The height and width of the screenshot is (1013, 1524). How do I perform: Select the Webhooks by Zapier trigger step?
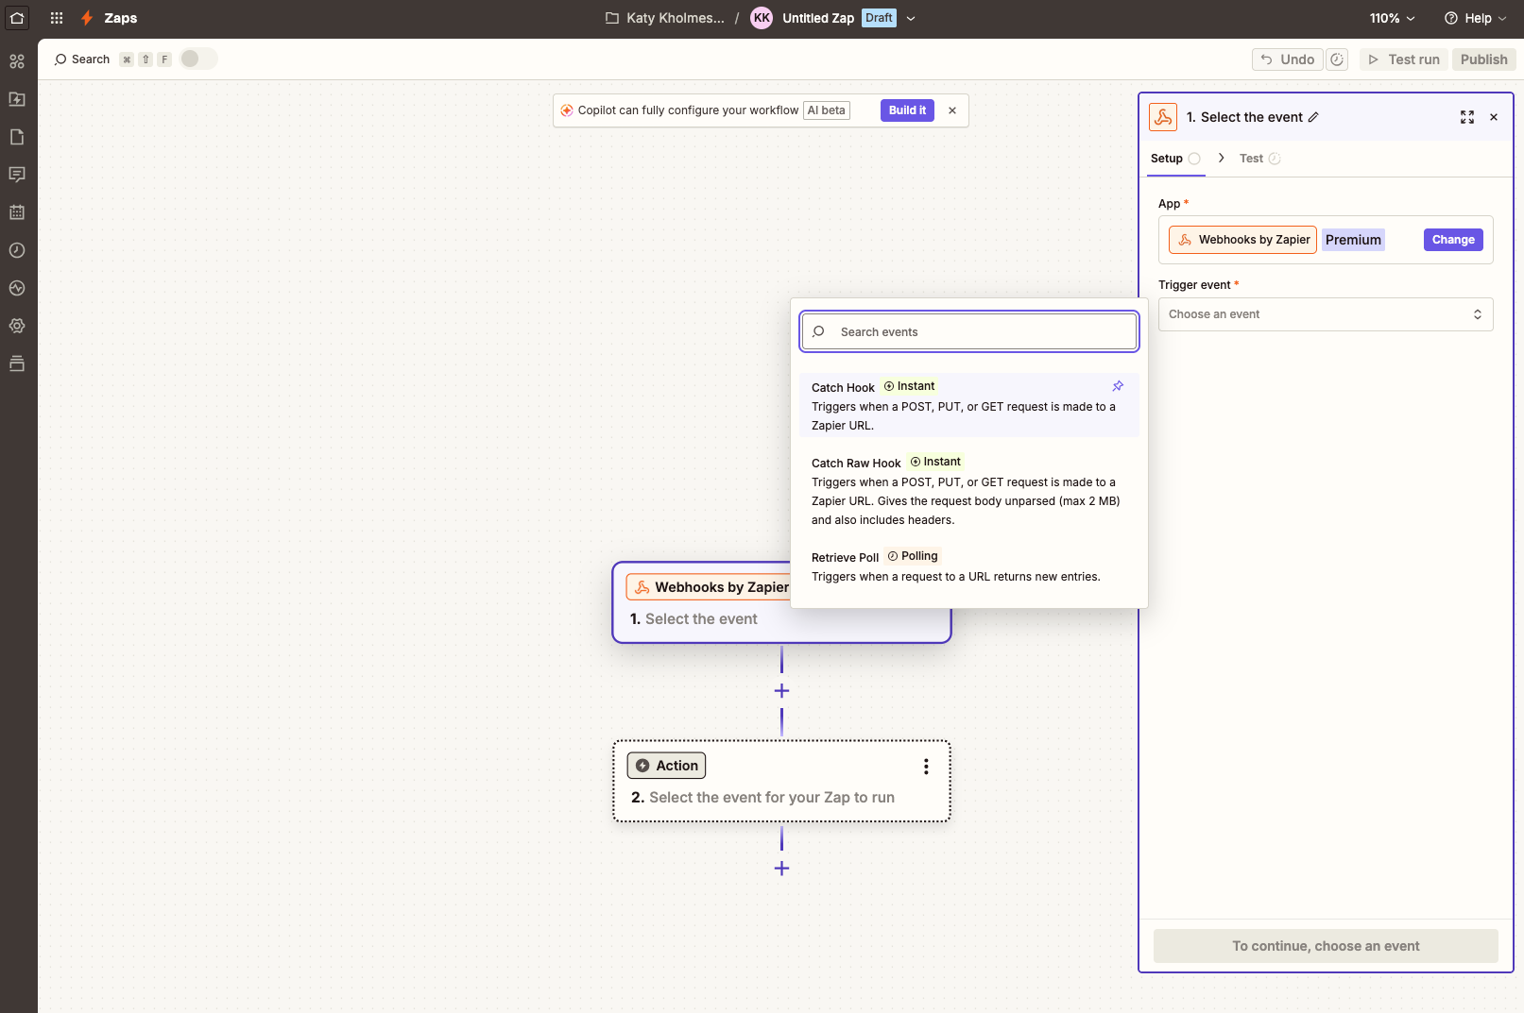coord(781,603)
